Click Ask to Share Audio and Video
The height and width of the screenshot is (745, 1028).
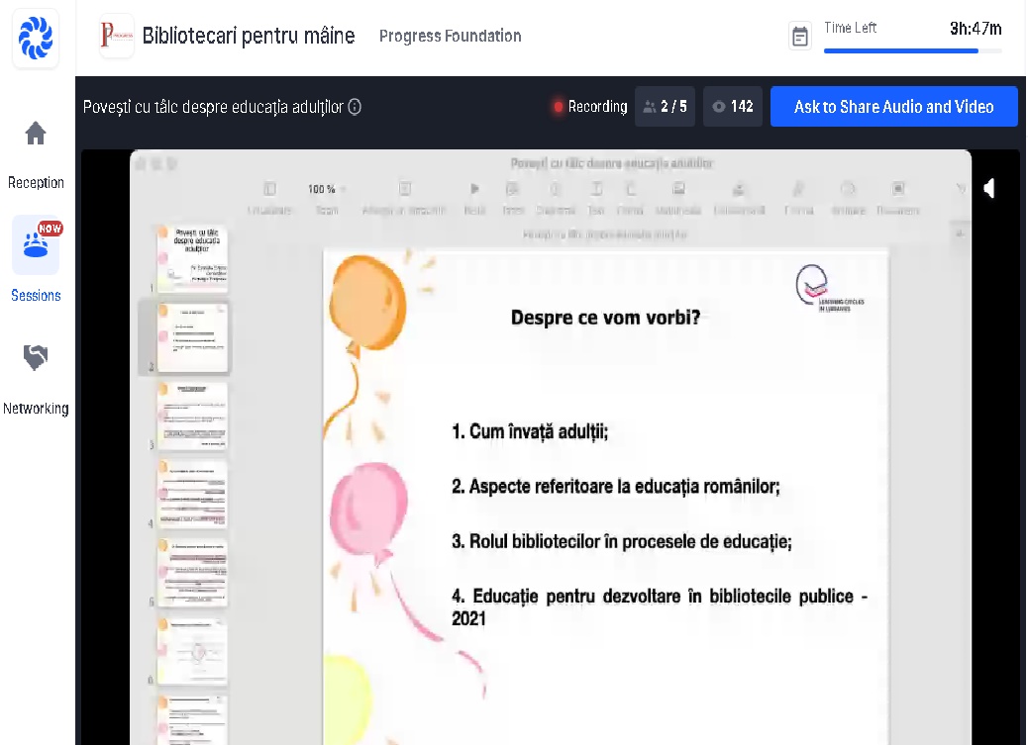point(893,107)
